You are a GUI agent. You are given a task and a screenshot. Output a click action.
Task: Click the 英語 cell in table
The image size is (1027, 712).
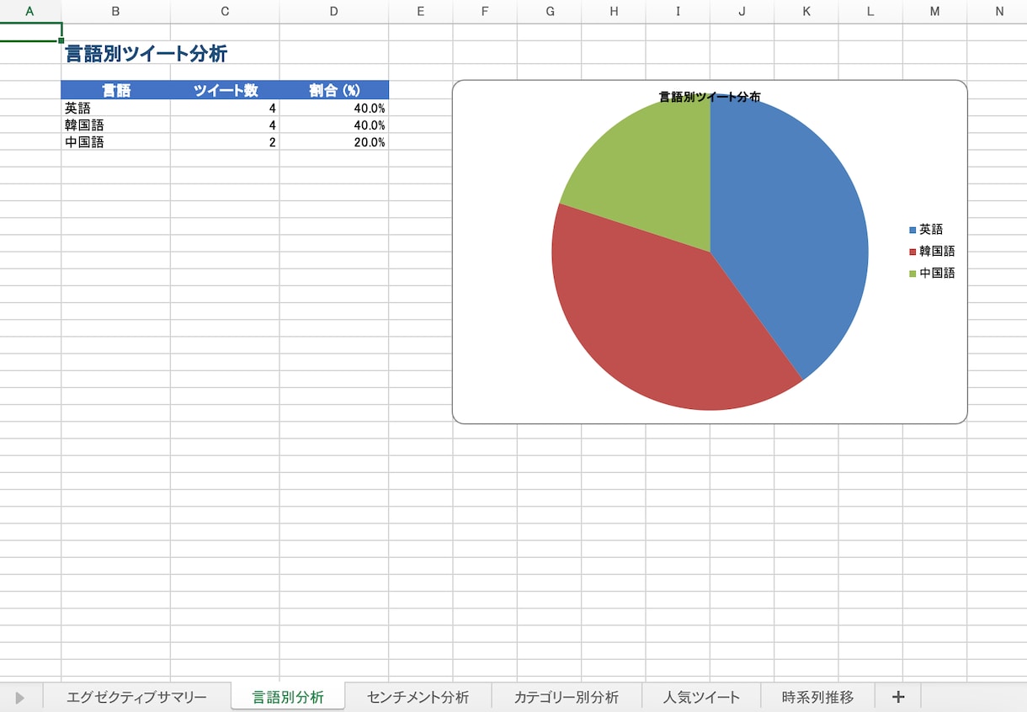115,109
